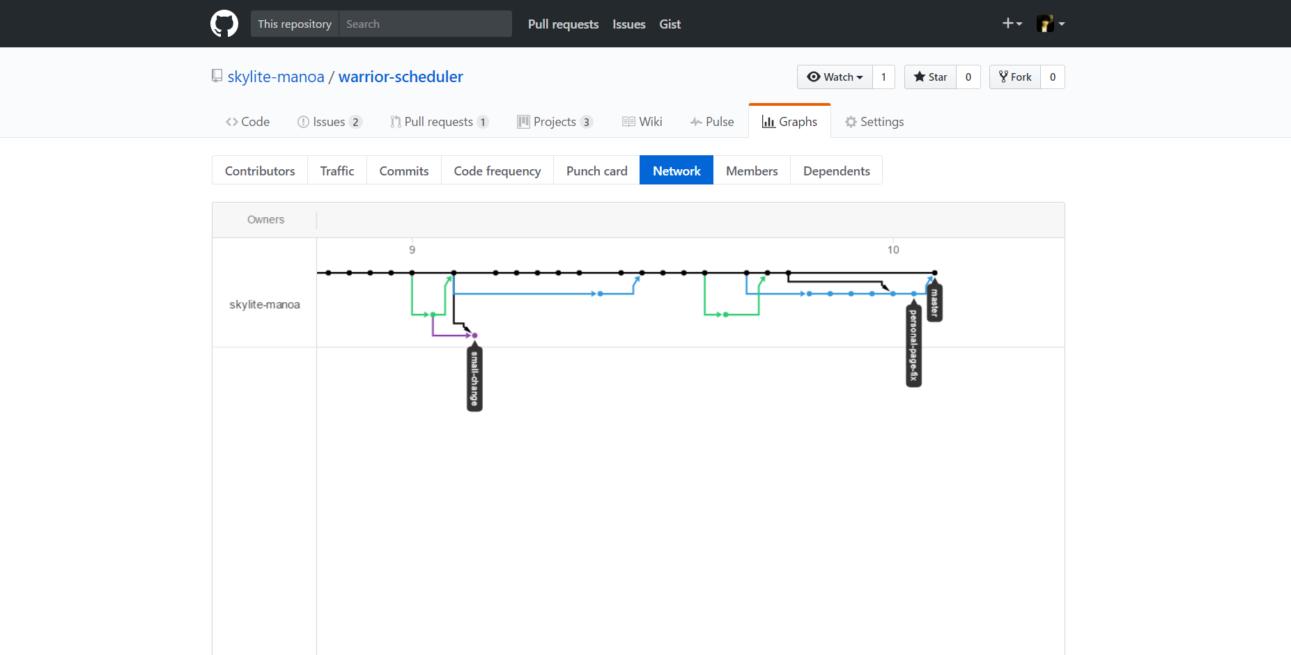
Task: Select the Punch card graph
Action: click(596, 171)
